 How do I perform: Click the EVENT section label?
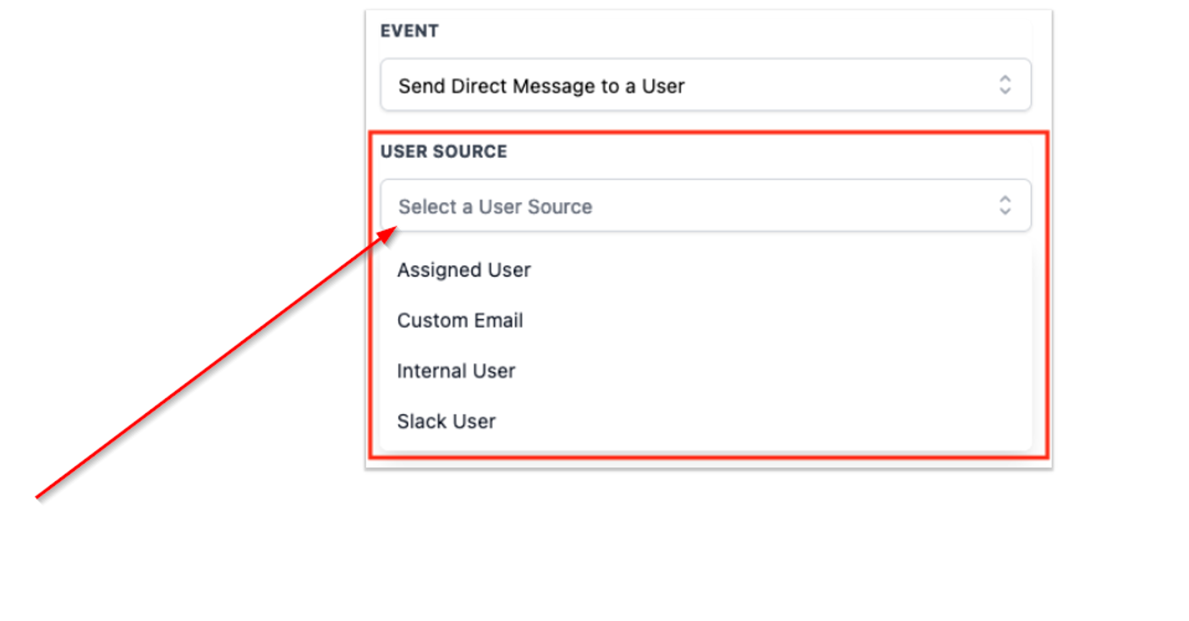(x=410, y=31)
